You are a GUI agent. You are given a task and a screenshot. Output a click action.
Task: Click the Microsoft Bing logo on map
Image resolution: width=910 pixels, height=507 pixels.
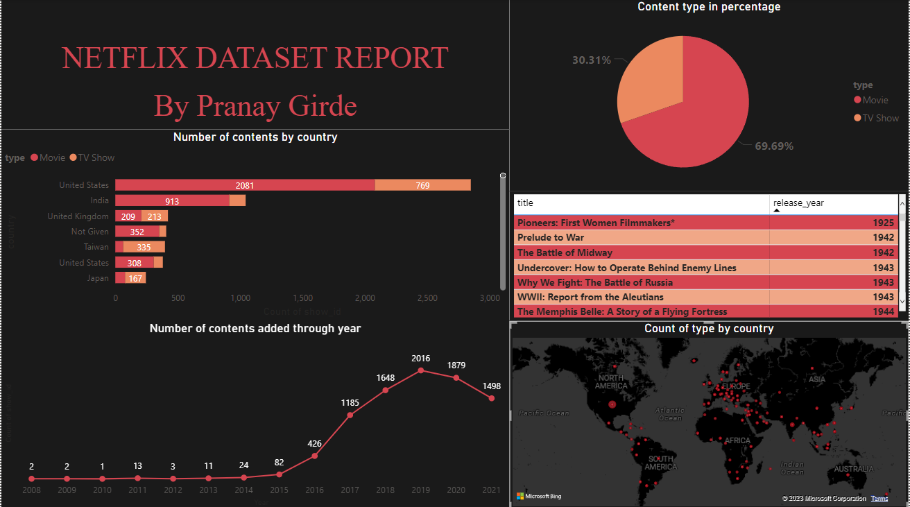(x=539, y=496)
